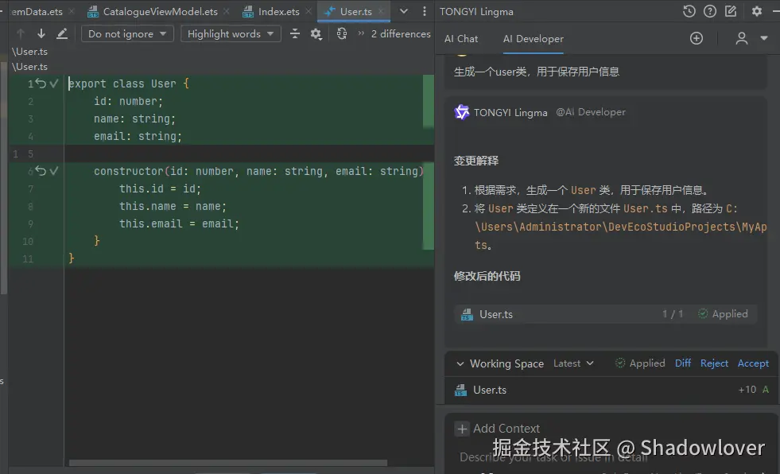The height and width of the screenshot is (474, 780).
Task: Close the User.ts editor tab
Action: point(381,11)
